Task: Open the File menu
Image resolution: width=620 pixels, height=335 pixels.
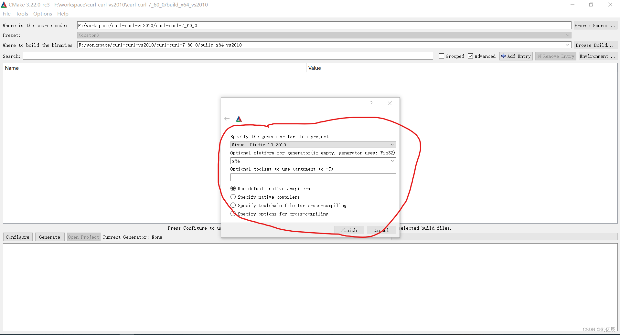Action: pyautogui.click(x=6, y=14)
